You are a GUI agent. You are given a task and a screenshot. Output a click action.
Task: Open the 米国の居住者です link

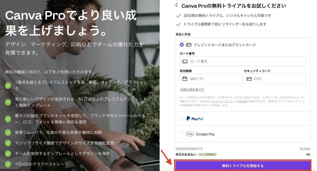click(x=192, y=89)
